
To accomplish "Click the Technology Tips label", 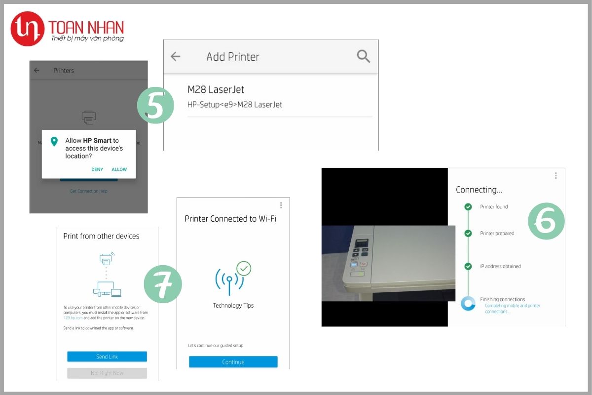I will click(x=233, y=306).
